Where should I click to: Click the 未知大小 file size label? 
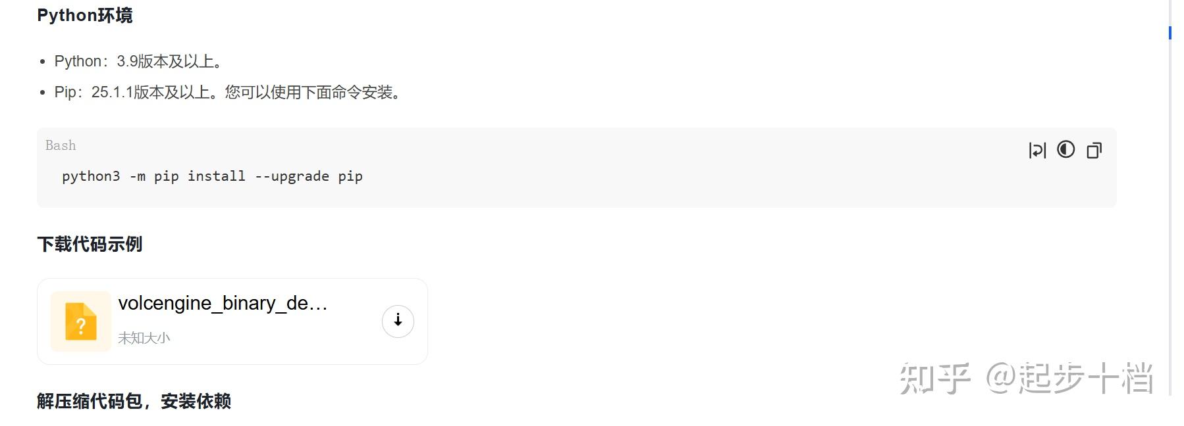tap(144, 338)
